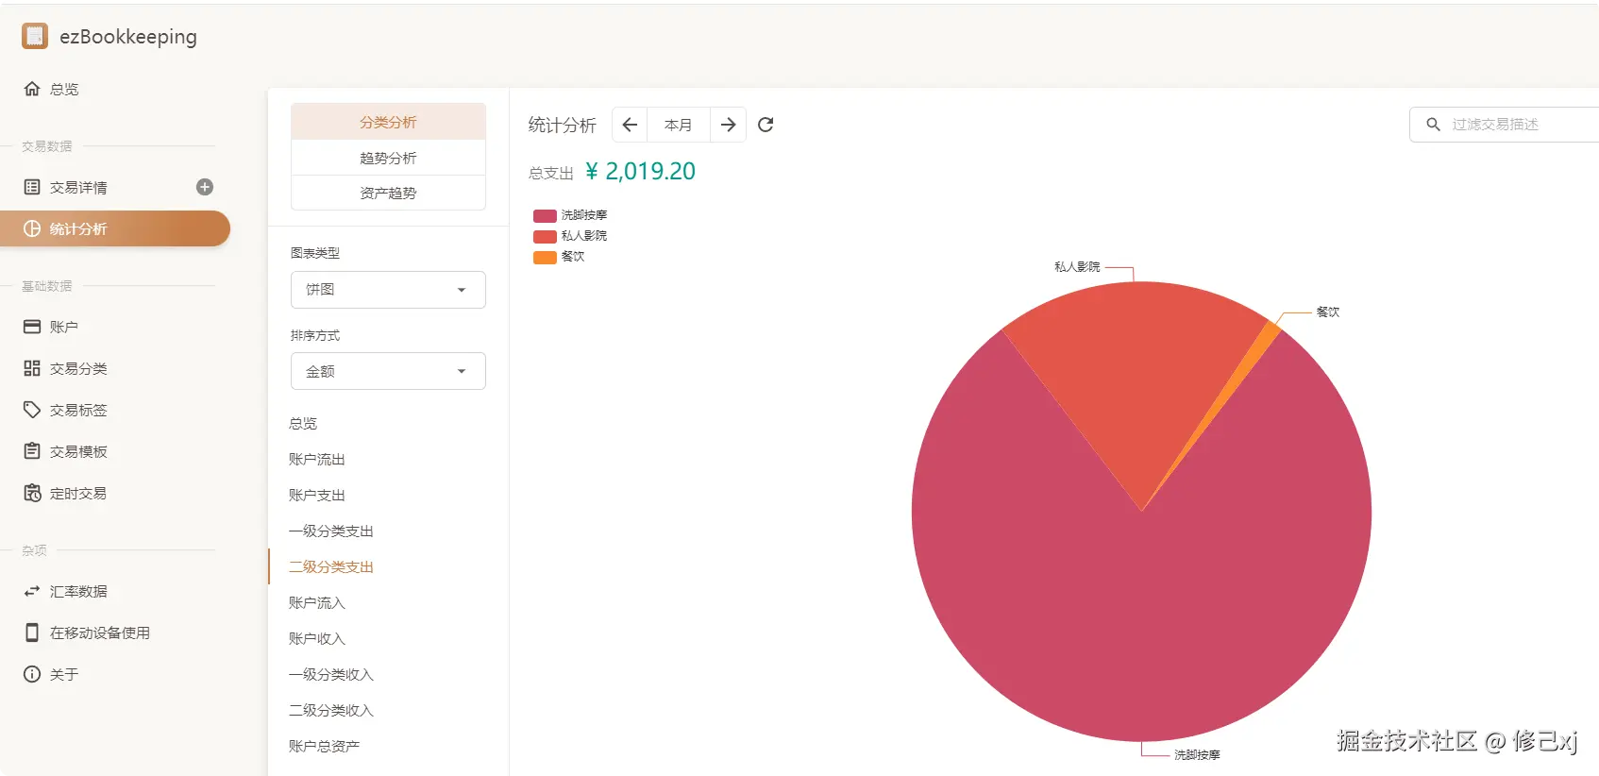Switch to the 趋势分析 tab

coord(388,158)
